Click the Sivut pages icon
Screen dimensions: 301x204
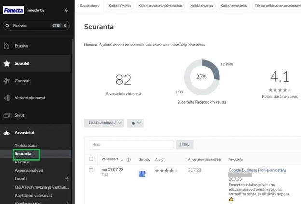[7, 115]
